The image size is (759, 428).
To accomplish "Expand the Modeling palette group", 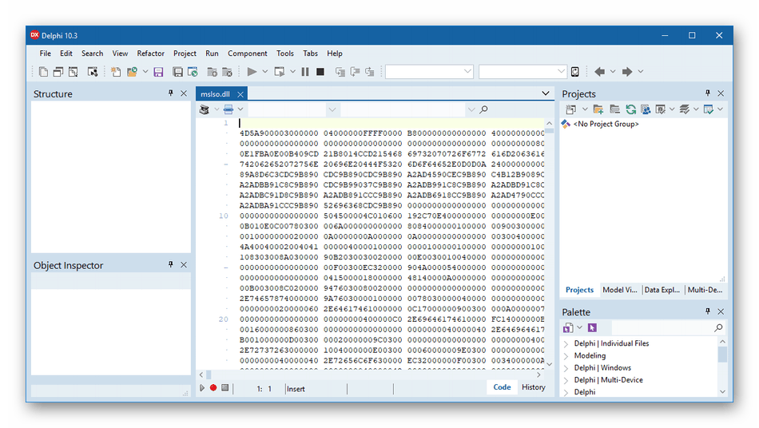I will click(566, 356).
